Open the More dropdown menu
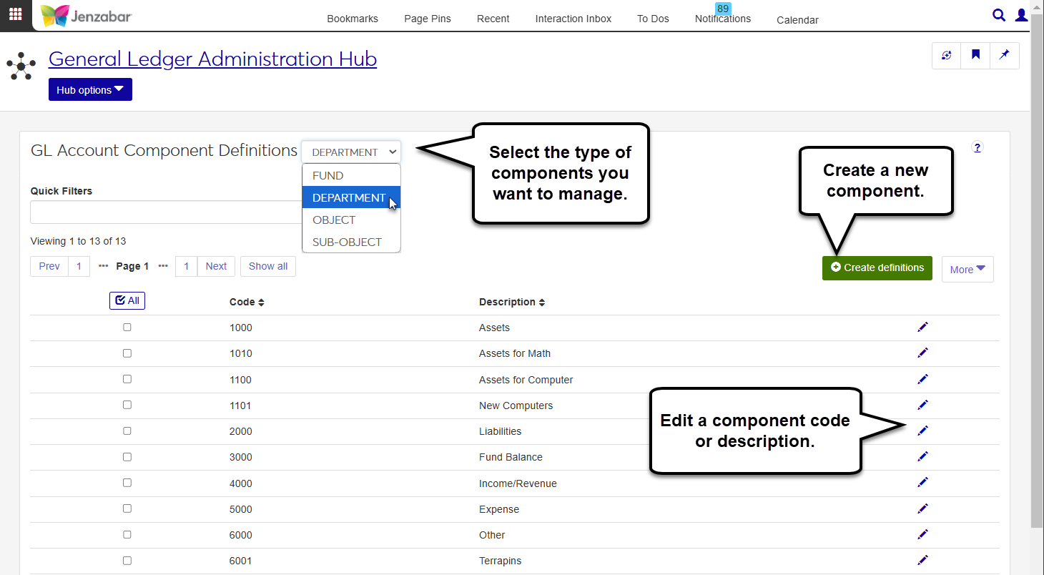 [967, 270]
